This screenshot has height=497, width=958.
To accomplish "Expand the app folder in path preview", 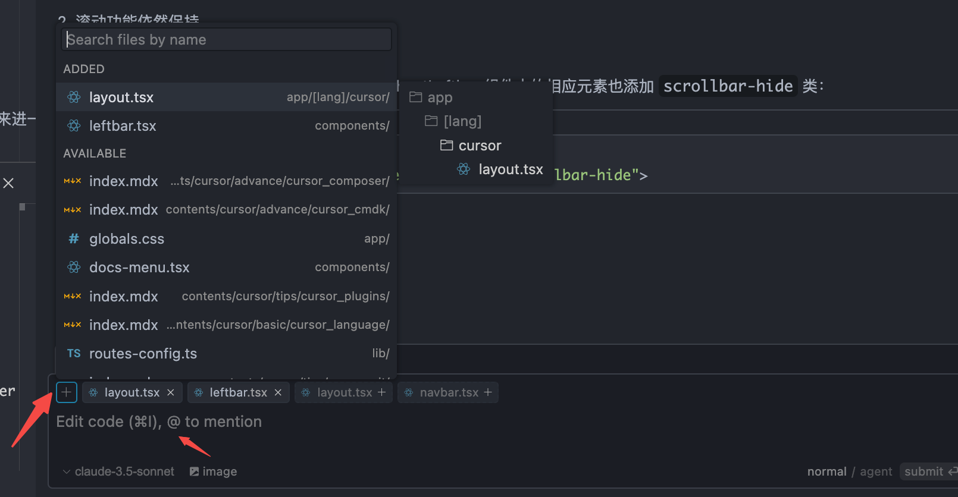I will [x=439, y=97].
